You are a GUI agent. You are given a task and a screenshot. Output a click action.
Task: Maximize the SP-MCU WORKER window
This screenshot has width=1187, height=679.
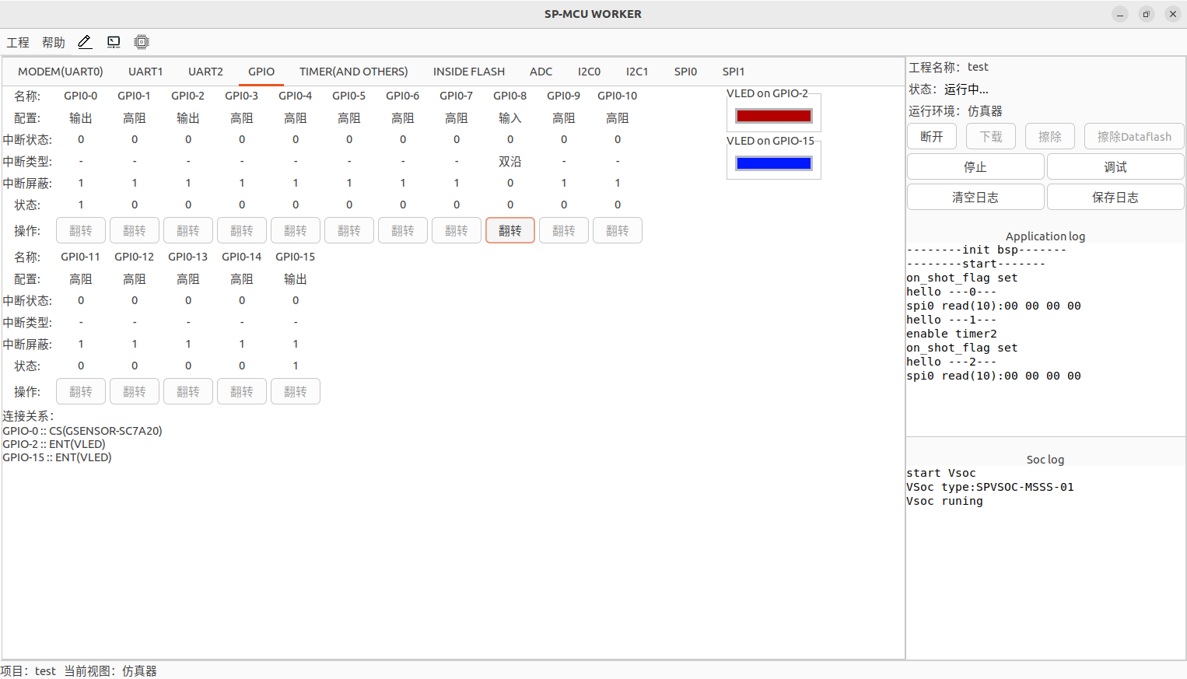(x=1146, y=14)
